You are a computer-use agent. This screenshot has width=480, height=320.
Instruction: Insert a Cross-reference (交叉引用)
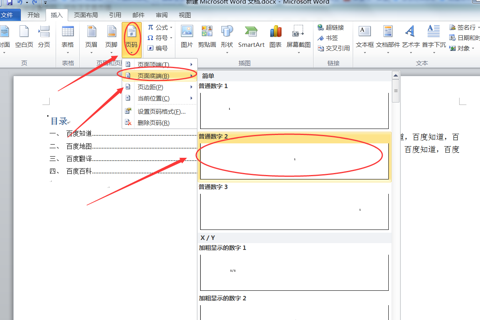coord(333,48)
